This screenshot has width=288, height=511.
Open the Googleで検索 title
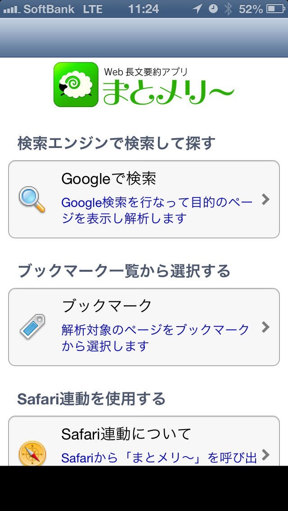tap(108, 179)
